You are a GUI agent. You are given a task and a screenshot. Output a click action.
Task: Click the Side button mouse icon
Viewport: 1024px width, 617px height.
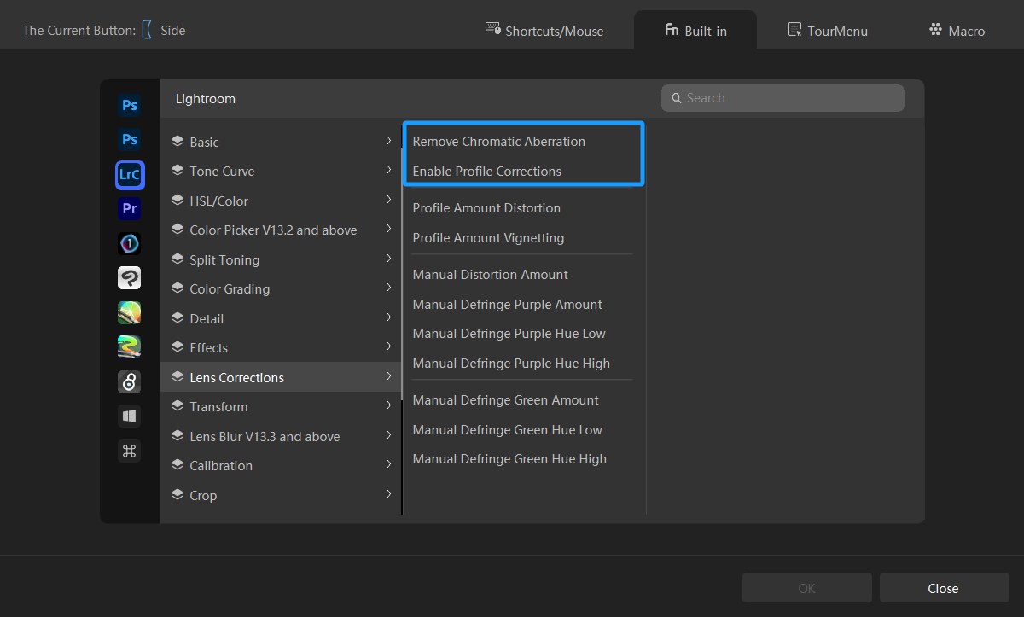click(x=147, y=30)
